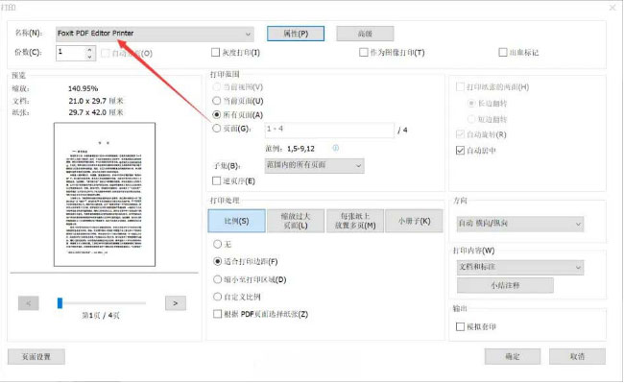Open the 打印内容(W) dropdown
Viewport: 624px width, 383px height.
point(520,267)
